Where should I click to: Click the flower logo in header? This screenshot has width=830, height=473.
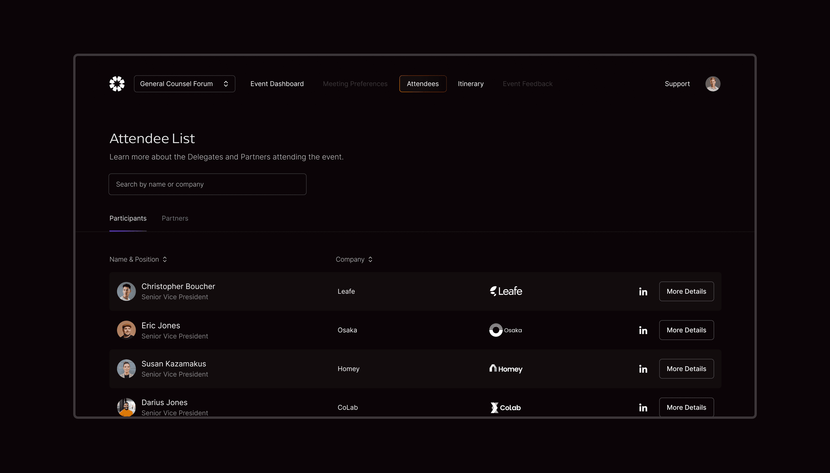(117, 84)
